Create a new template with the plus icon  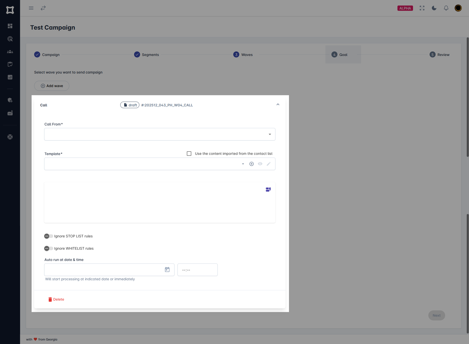coord(252,164)
